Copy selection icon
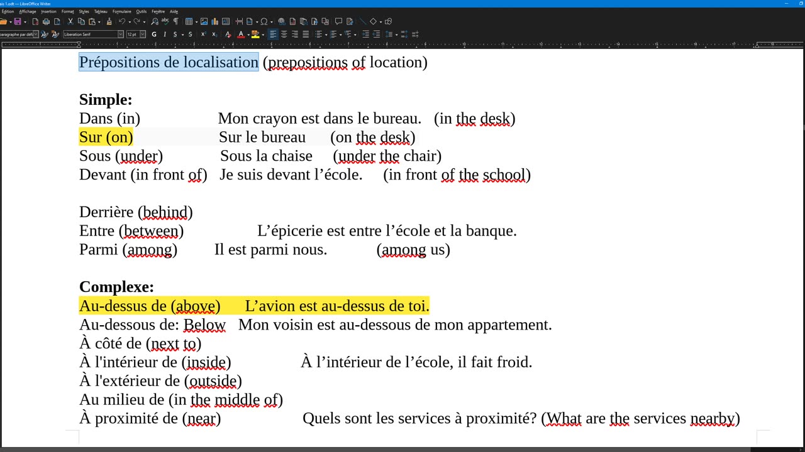805x452 pixels. tap(81, 21)
